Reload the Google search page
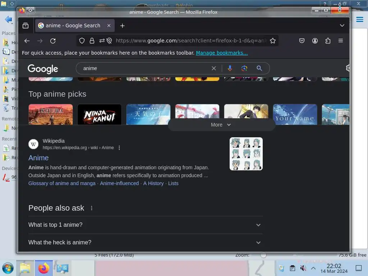This screenshot has height=276, width=368. click(x=53, y=41)
